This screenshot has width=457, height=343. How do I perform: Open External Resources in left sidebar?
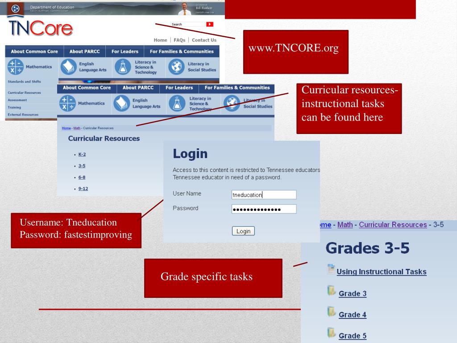tap(23, 115)
